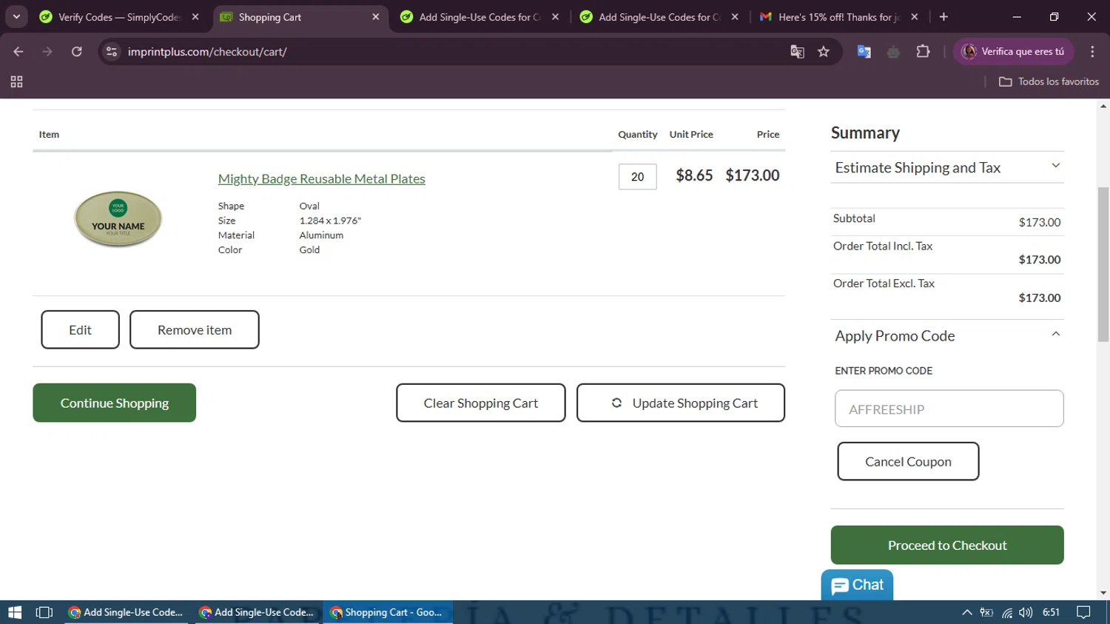Click the browser forward arrow

tap(47, 51)
